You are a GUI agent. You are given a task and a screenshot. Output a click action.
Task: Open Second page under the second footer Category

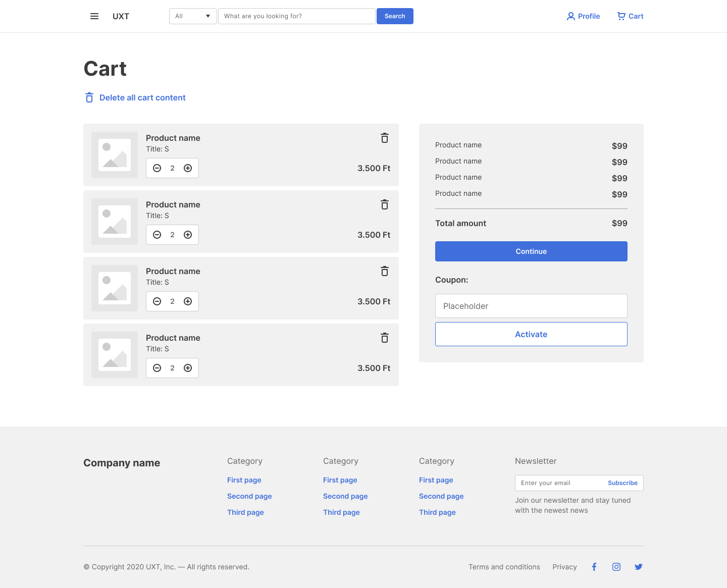(345, 496)
